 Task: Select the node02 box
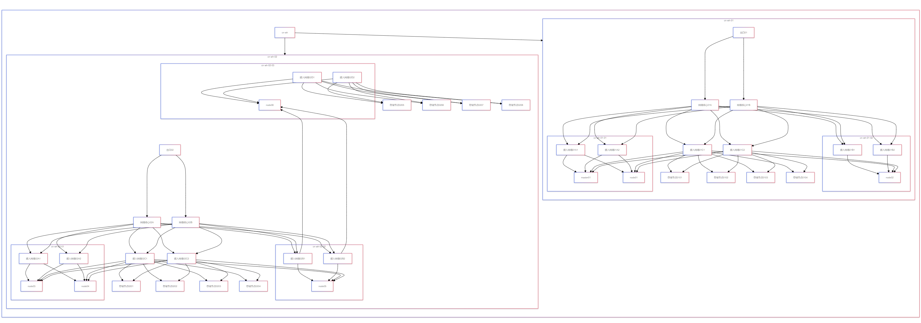point(889,177)
